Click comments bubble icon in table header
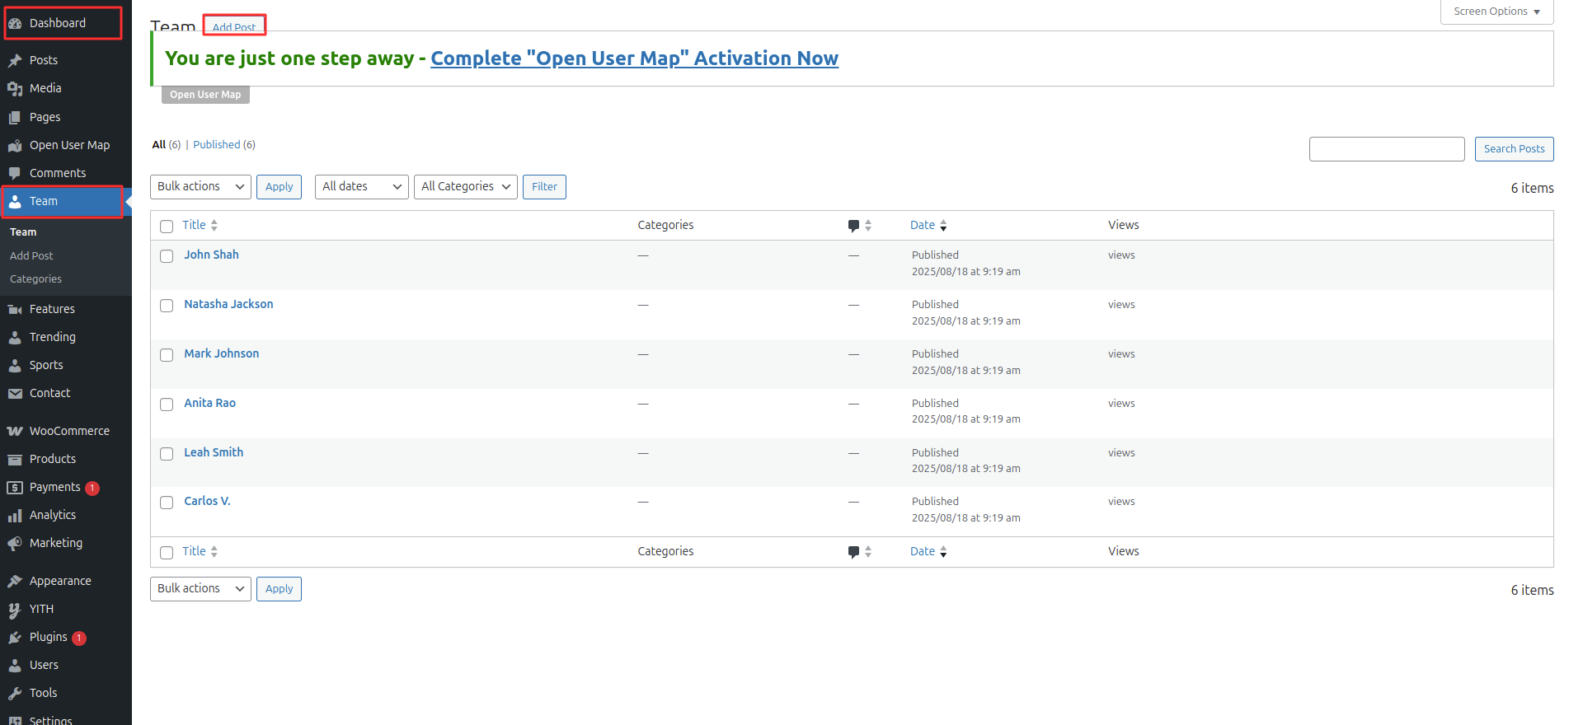This screenshot has width=1569, height=725. [x=853, y=226]
